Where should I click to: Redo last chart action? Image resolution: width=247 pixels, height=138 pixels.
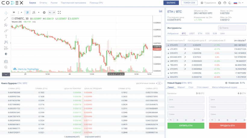click(54, 12)
